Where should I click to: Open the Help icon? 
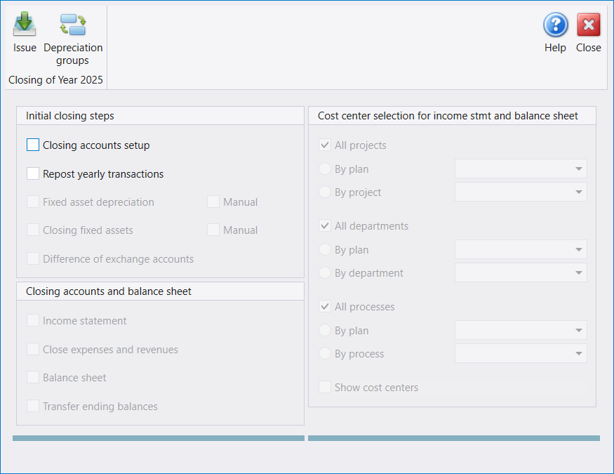[555, 25]
